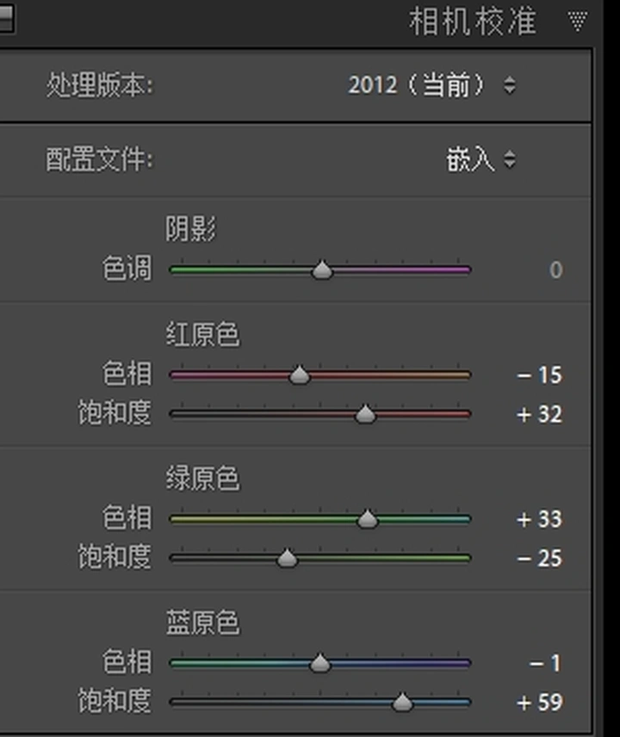Open the 配置文件 嵌入 dropdown
620x737 pixels.
pos(480,159)
